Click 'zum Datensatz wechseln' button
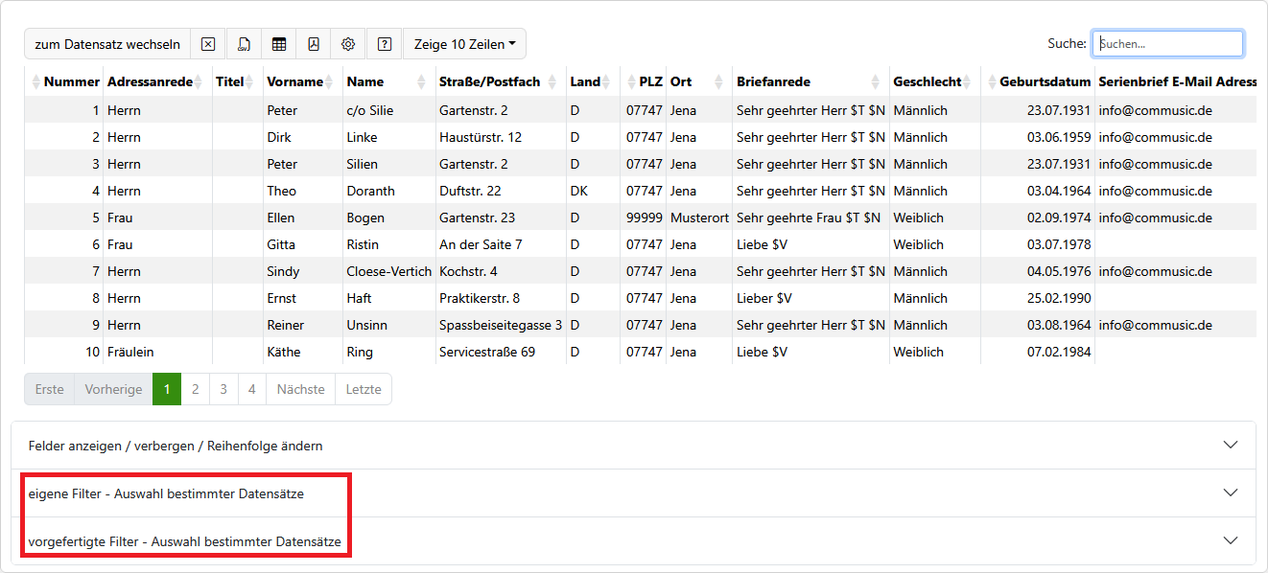 [x=107, y=44]
